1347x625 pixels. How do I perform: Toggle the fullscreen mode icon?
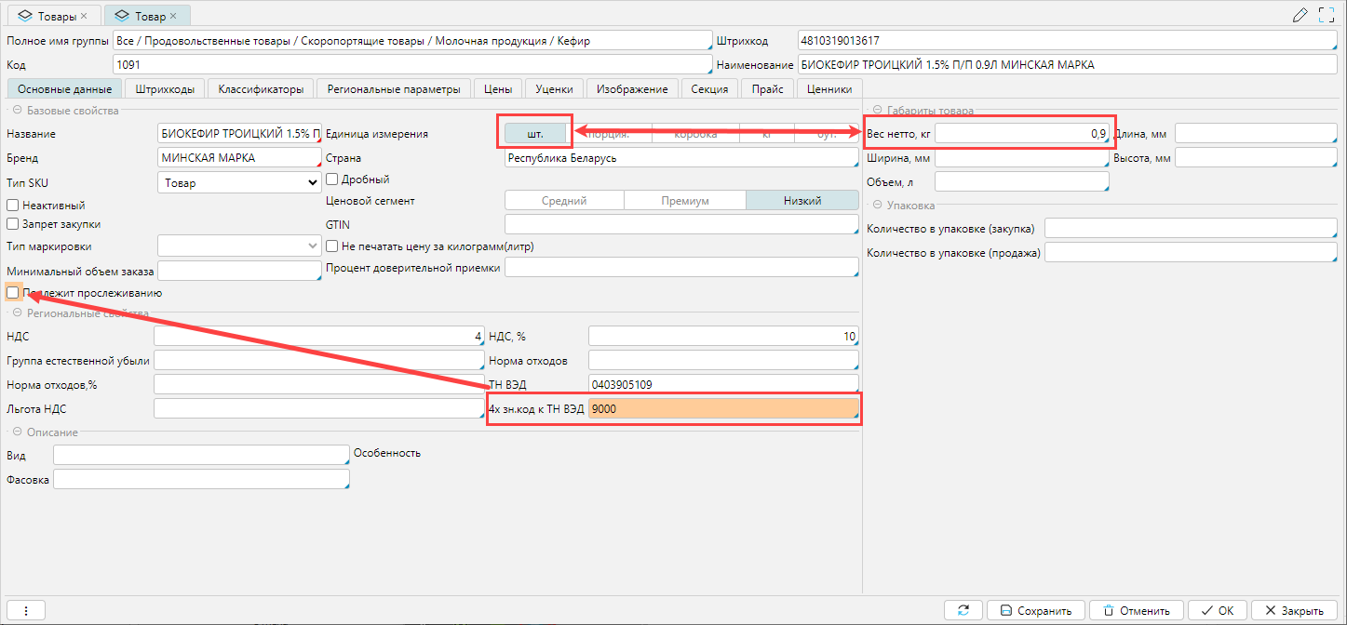1327,15
